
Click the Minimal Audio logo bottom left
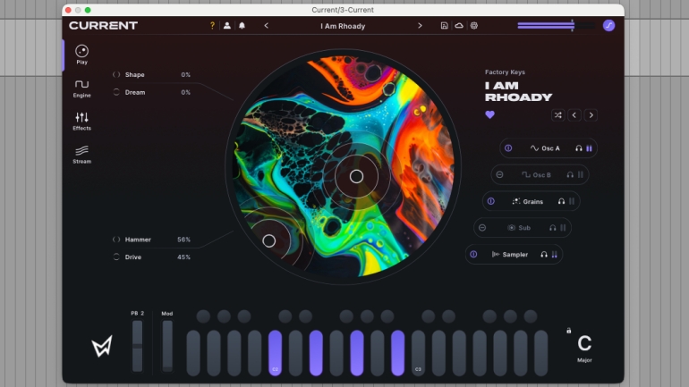pos(102,346)
